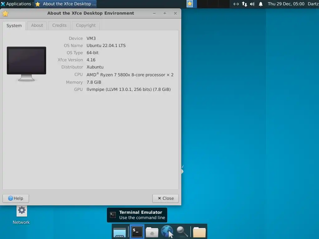Select the Memory 7.8 GiB value
The height and width of the screenshot is (239, 319).
[94, 82]
